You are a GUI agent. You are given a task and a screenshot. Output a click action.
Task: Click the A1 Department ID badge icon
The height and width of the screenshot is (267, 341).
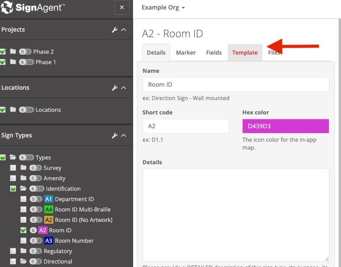coord(49,199)
